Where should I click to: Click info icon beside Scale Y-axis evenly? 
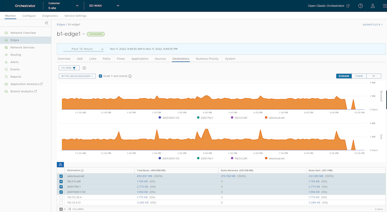point(130,76)
